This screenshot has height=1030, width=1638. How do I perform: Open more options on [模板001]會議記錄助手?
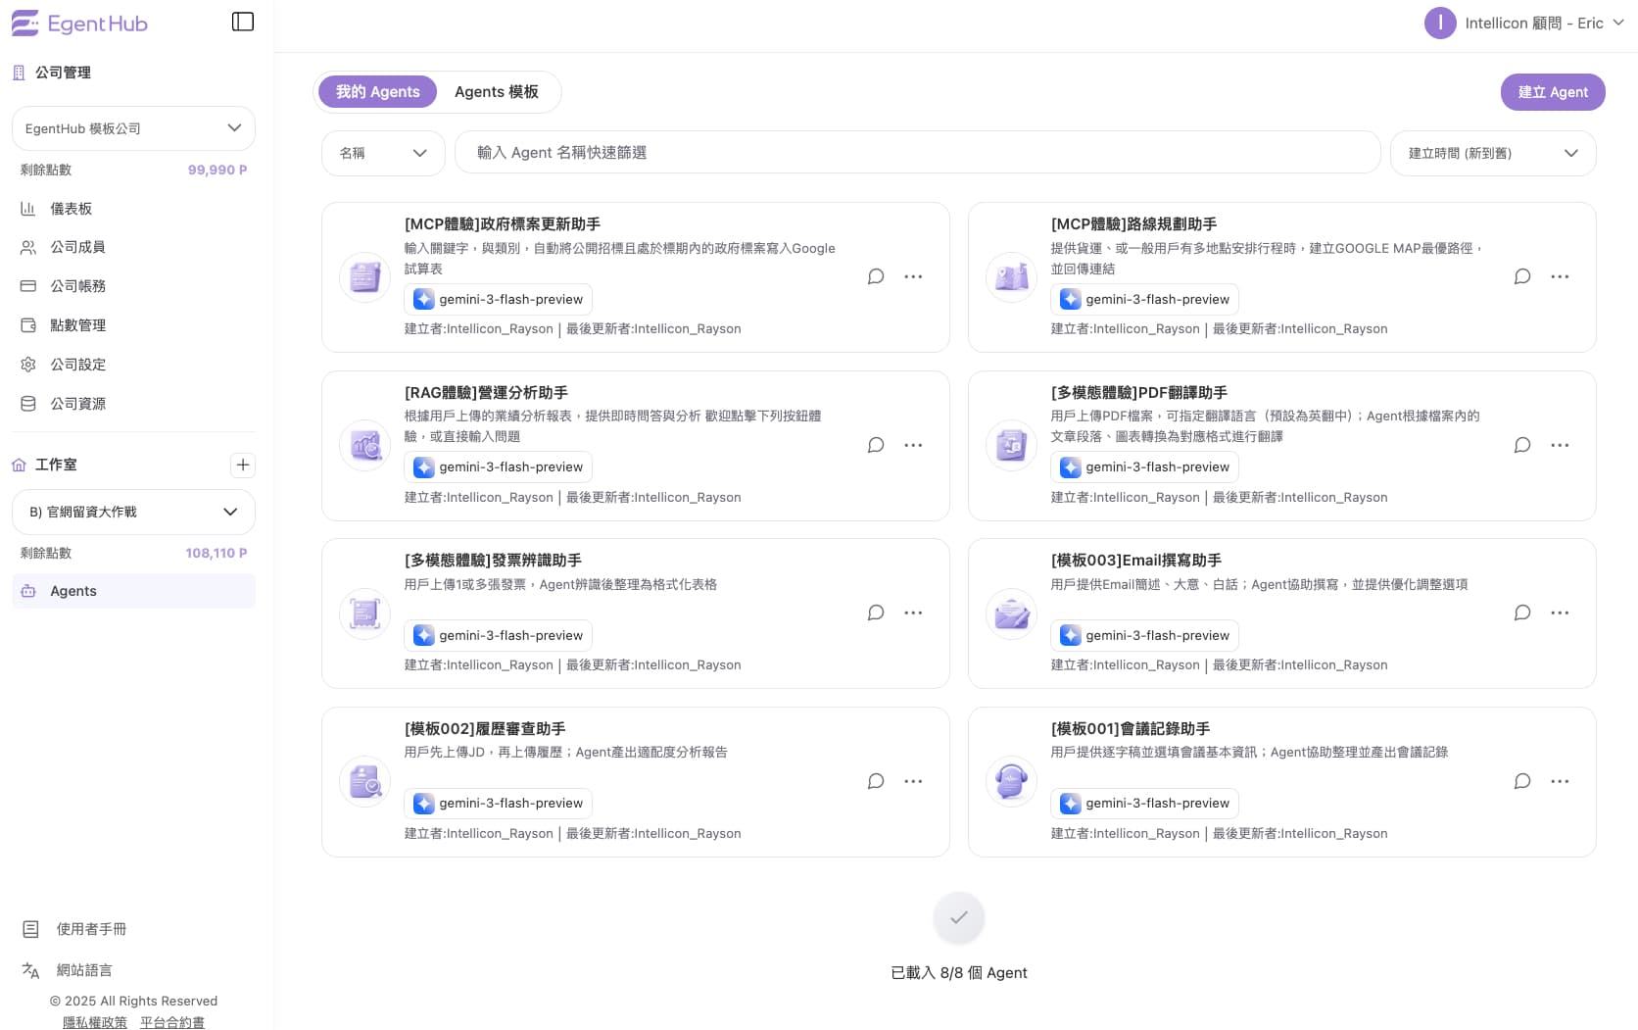1561,781
